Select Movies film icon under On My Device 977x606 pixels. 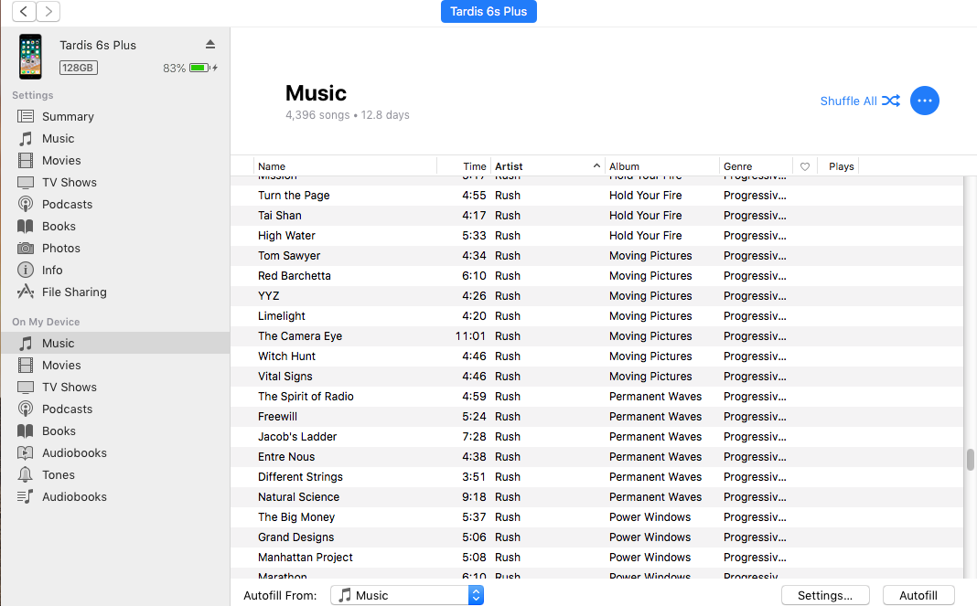tap(26, 365)
